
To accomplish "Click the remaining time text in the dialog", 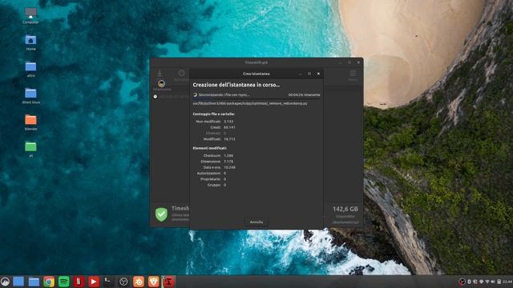I will pyautogui.click(x=304, y=94).
